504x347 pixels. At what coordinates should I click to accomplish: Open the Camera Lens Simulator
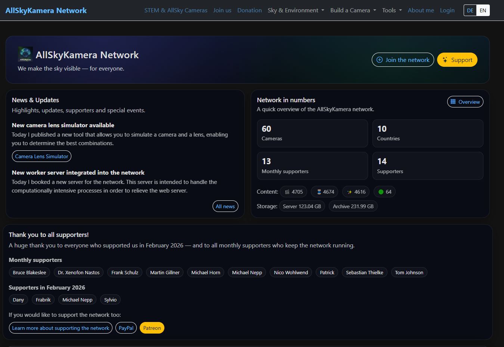(x=41, y=156)
